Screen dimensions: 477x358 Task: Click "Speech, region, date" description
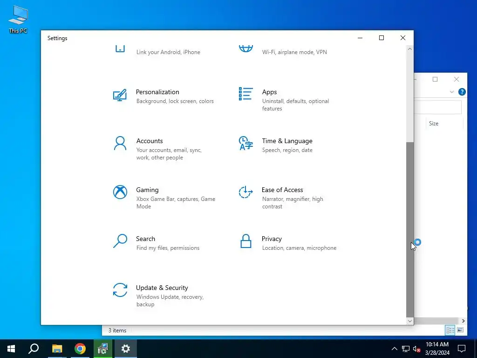(x=287, y=150)
